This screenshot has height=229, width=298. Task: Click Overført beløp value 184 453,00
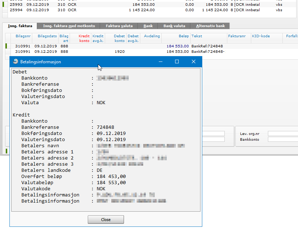(x=111, y=177)
